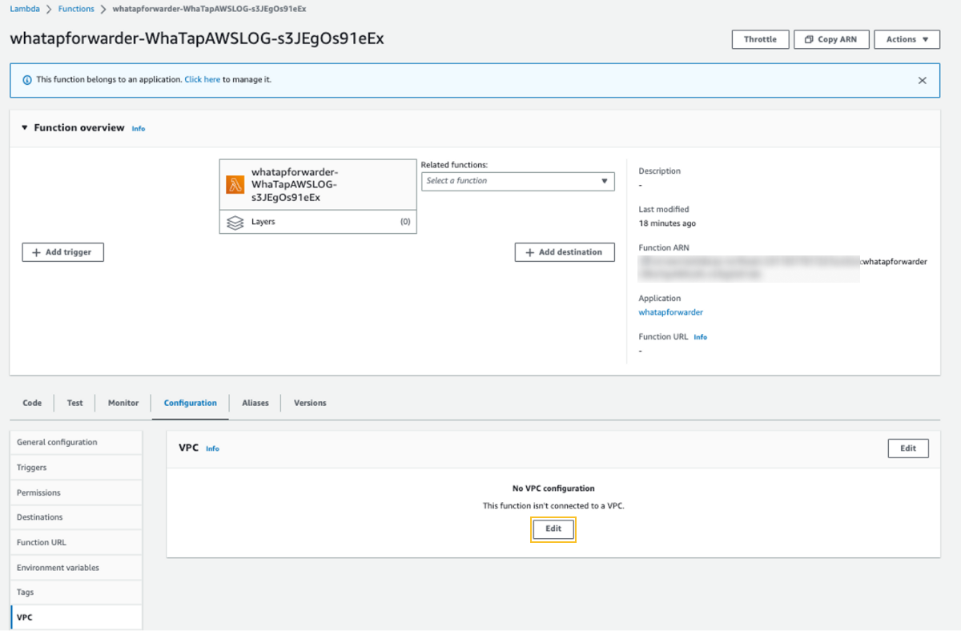This screenshot has width=961, height=631.
Task: Select Environment variables in sidebar
Action: point(76,568)
